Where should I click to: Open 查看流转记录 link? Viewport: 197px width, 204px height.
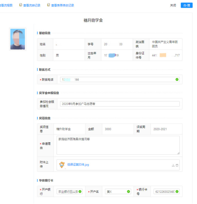(32, 5)
